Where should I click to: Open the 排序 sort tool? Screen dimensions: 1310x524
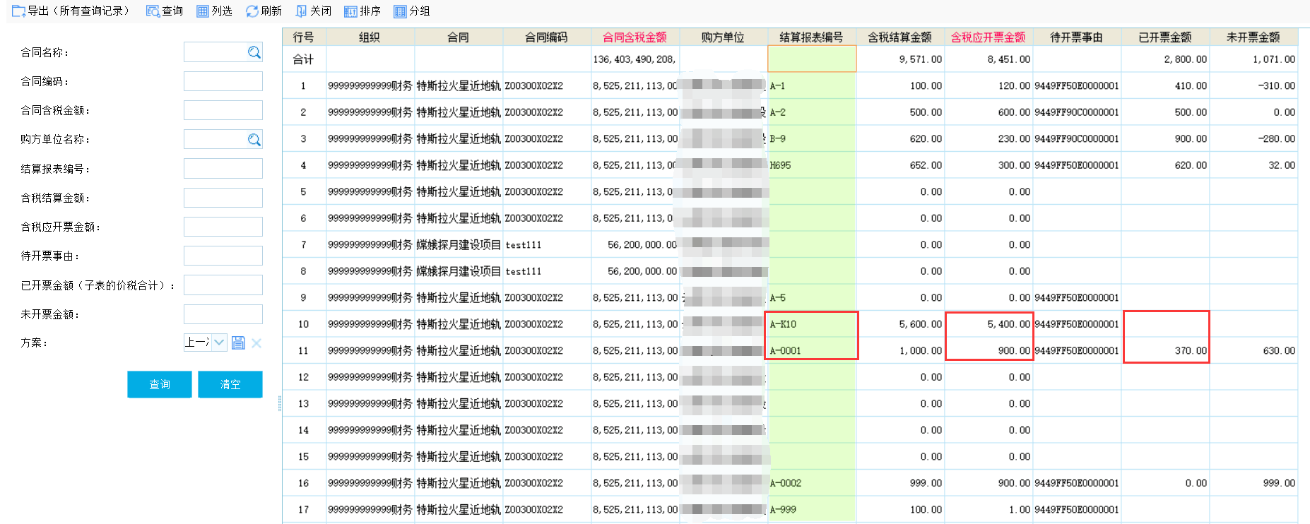[362, 11]
